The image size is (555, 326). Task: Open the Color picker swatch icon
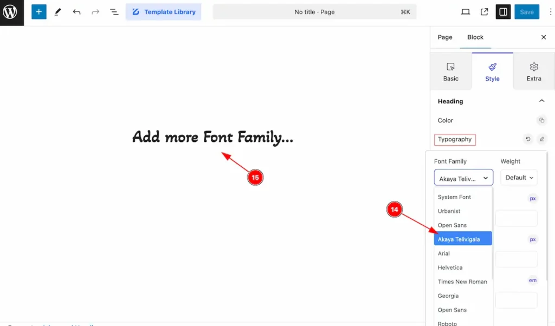[541, 120]
